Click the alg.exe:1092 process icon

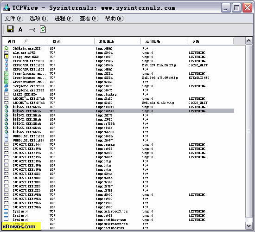pos(6,52)
